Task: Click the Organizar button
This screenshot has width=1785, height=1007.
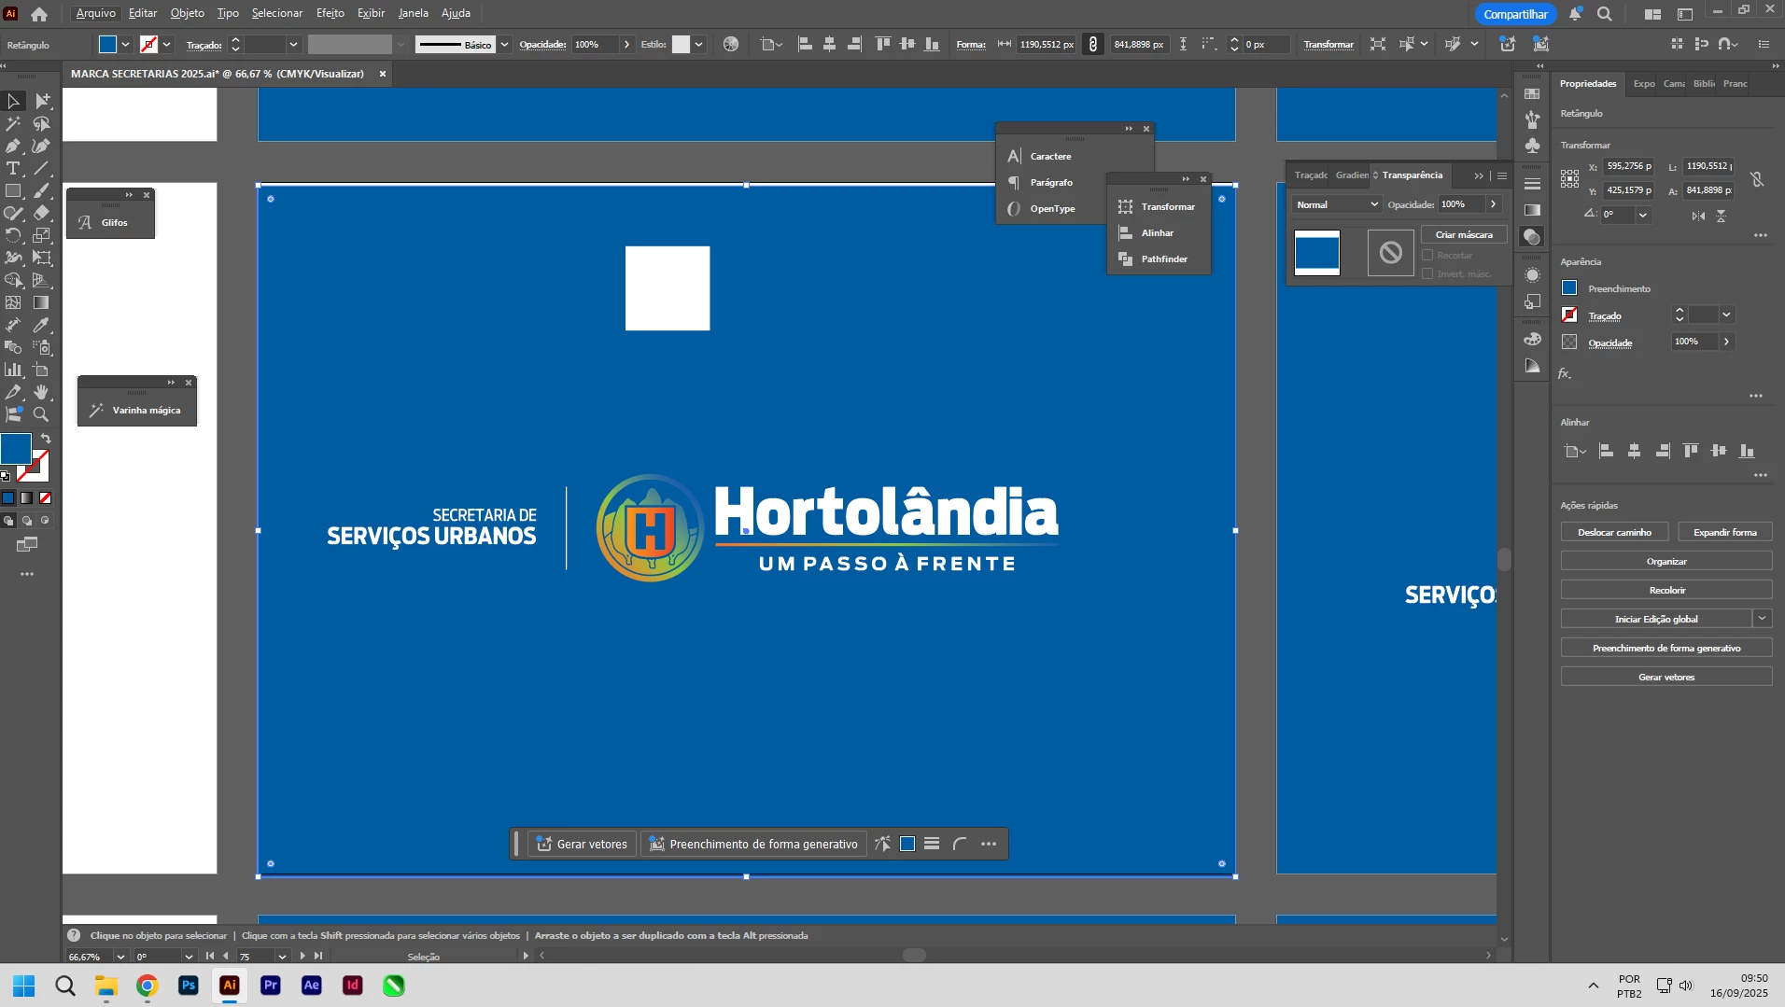Action: pyautogui.click(x=1666, y=562)
